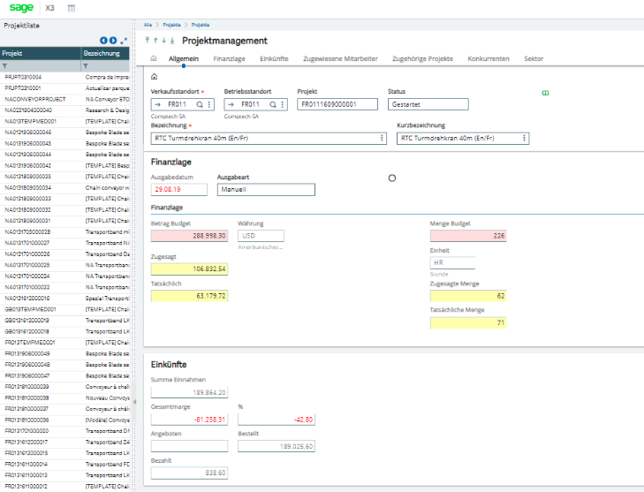The width and height of the screenshot is (644, 492).
Task: Click the Sage logo
Action: coord(21,7)
